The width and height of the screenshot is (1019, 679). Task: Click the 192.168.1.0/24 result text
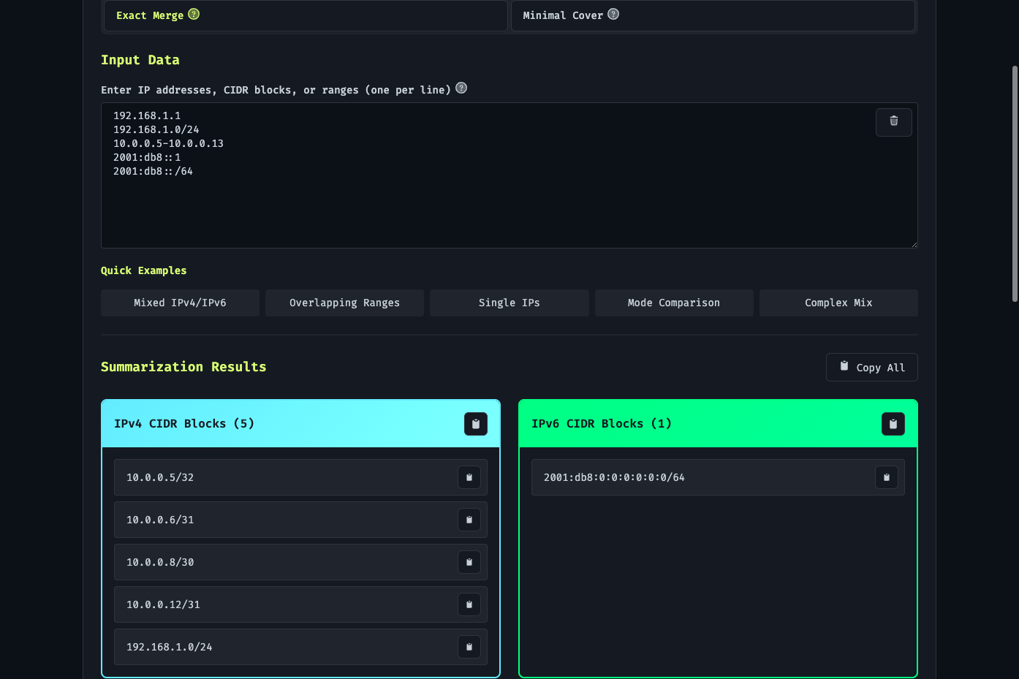(x=170, y=647)
